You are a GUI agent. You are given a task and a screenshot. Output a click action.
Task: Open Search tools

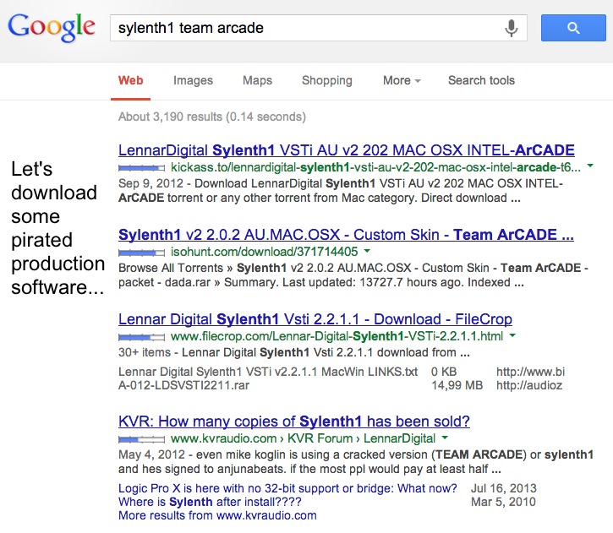[x=481, y=80]
